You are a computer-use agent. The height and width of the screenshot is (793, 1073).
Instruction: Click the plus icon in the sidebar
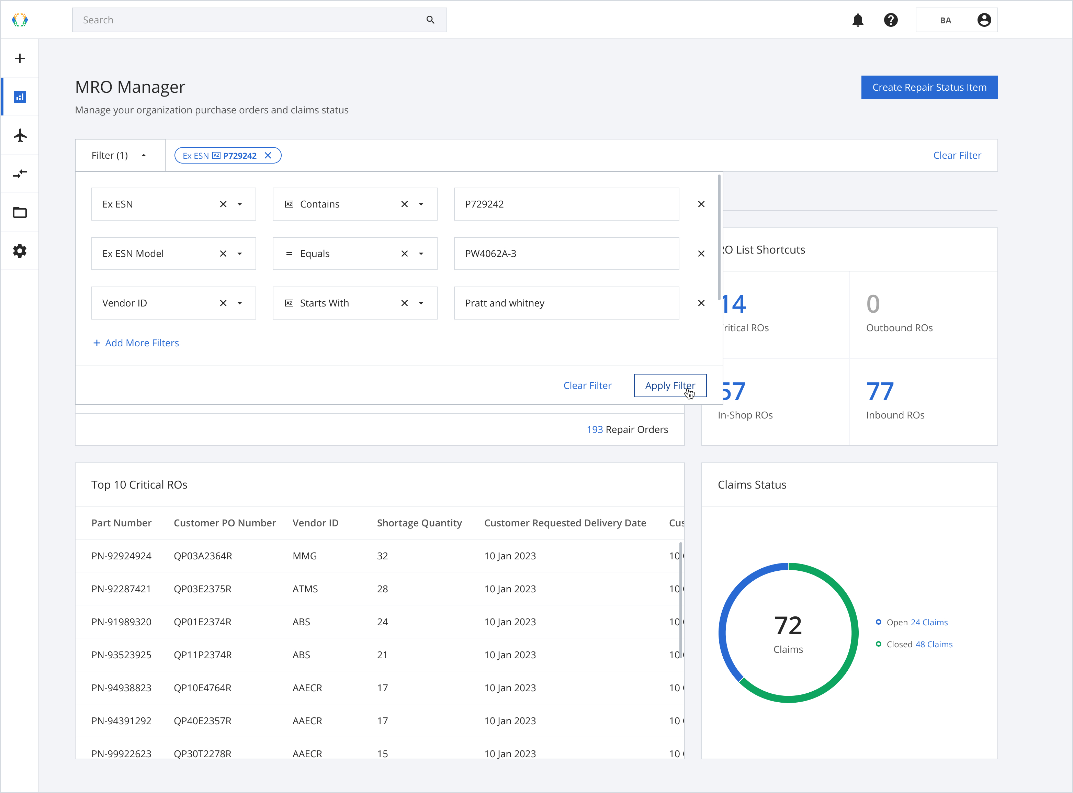pyautogui.click(x=20, y=58)
